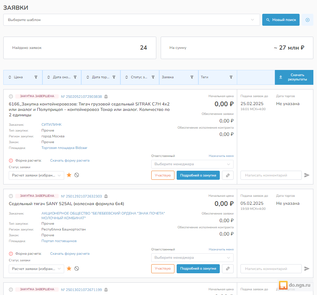Screen dimensions: 317x295
Task: Click the region value Республика Башкортостан
Action: [63, 229]
